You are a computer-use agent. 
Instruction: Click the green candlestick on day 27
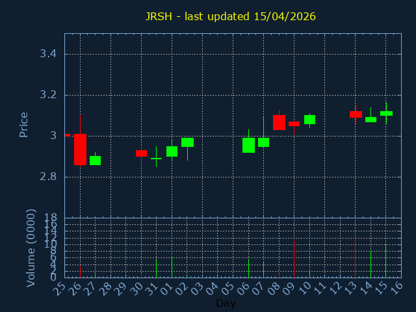coord(95,160)
